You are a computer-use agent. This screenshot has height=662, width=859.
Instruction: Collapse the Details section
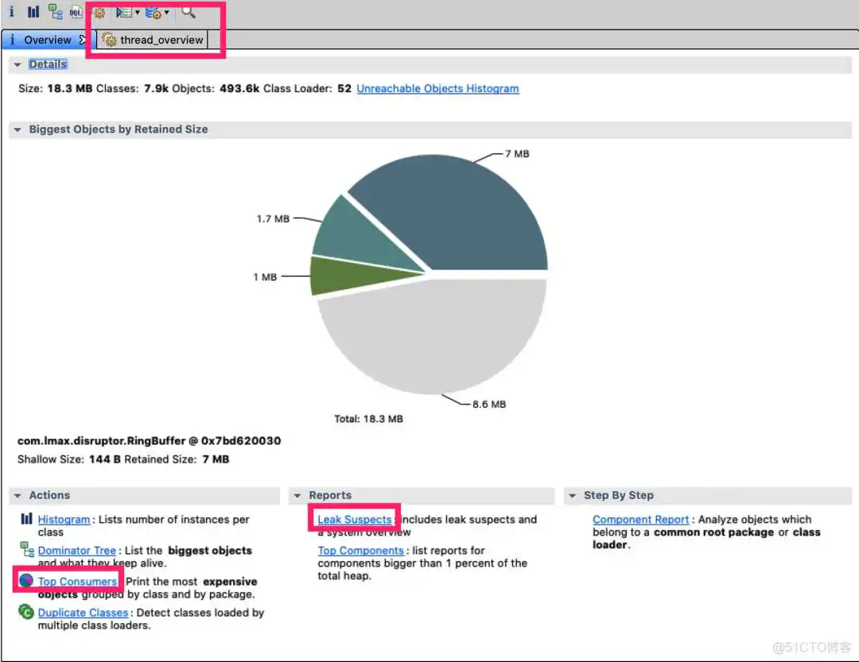click(17, 64)
